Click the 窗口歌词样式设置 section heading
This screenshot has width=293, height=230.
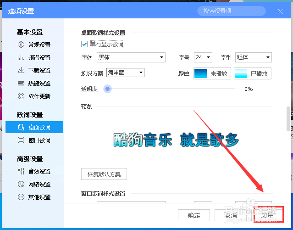(103, 194)
